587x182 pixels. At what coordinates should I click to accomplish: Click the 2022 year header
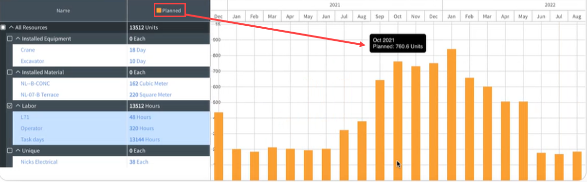tap(550, 4)
